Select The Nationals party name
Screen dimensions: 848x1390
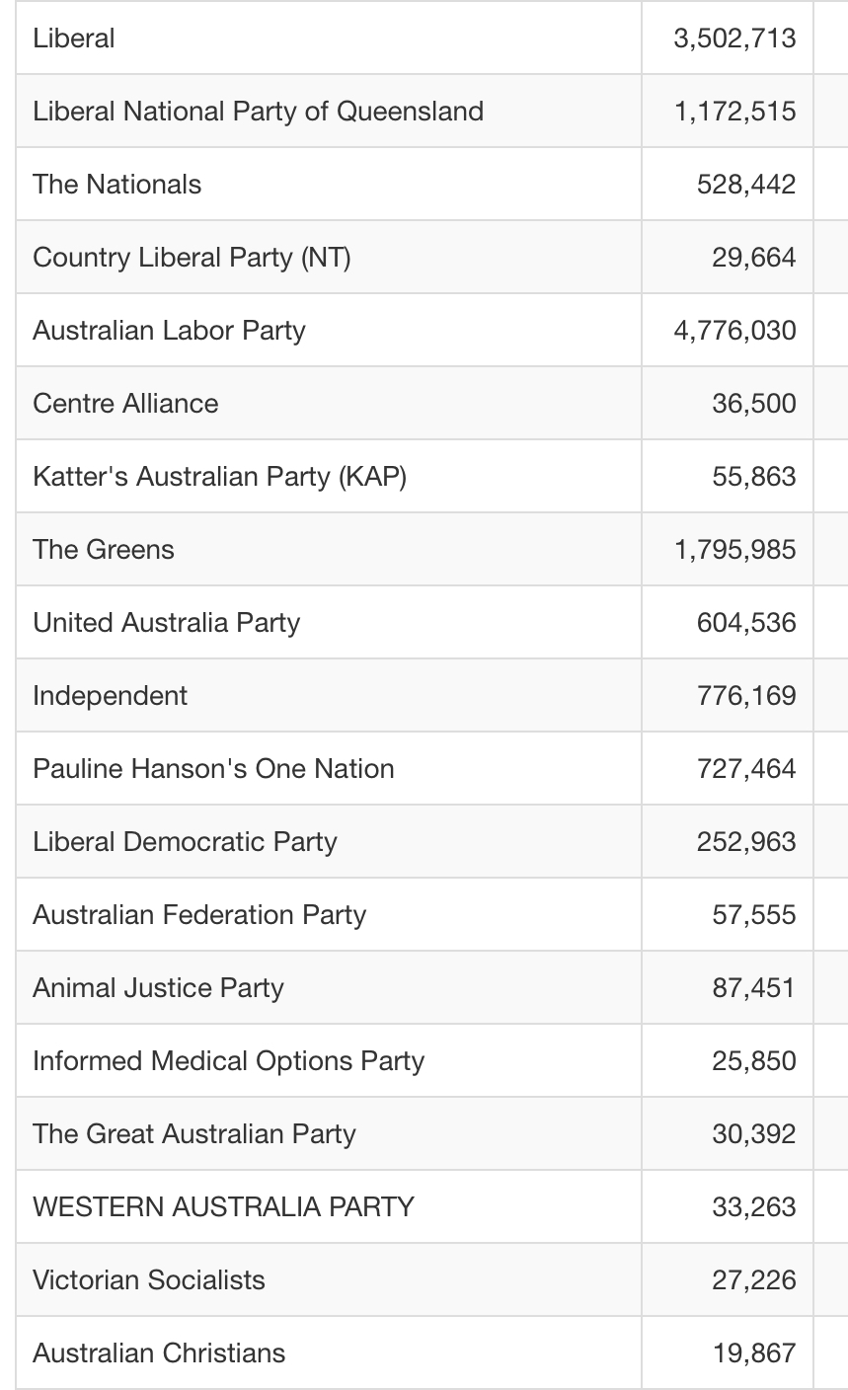pos(116,184)
